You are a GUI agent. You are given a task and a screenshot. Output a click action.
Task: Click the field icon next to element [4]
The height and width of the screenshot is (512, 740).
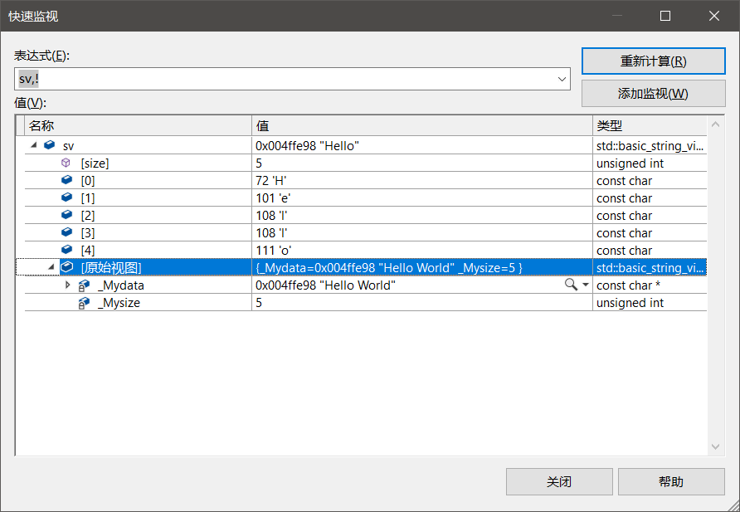click(x=66, y=250)
